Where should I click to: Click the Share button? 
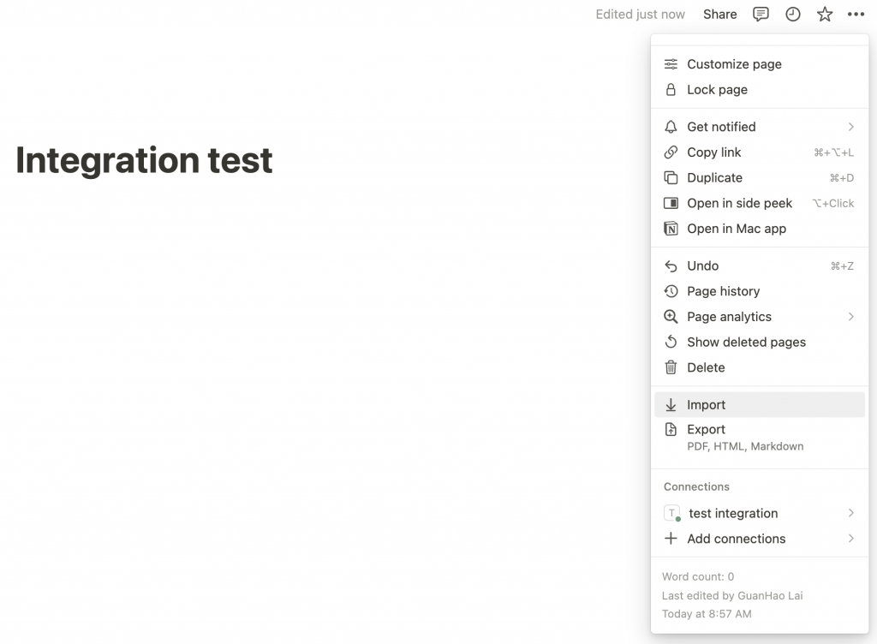[x=719, y=14]
